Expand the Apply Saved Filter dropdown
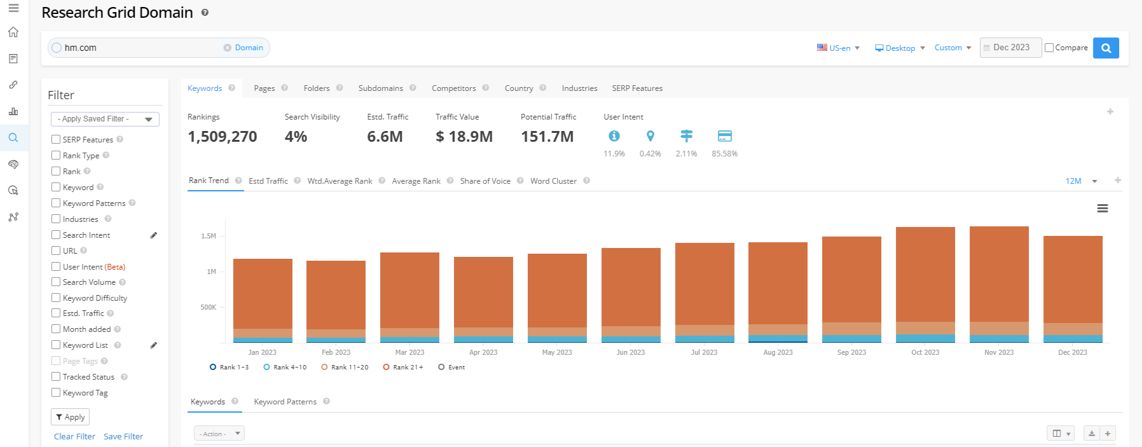The height and width of the screenshot is (447, 1142). click(x=105, y=119)
